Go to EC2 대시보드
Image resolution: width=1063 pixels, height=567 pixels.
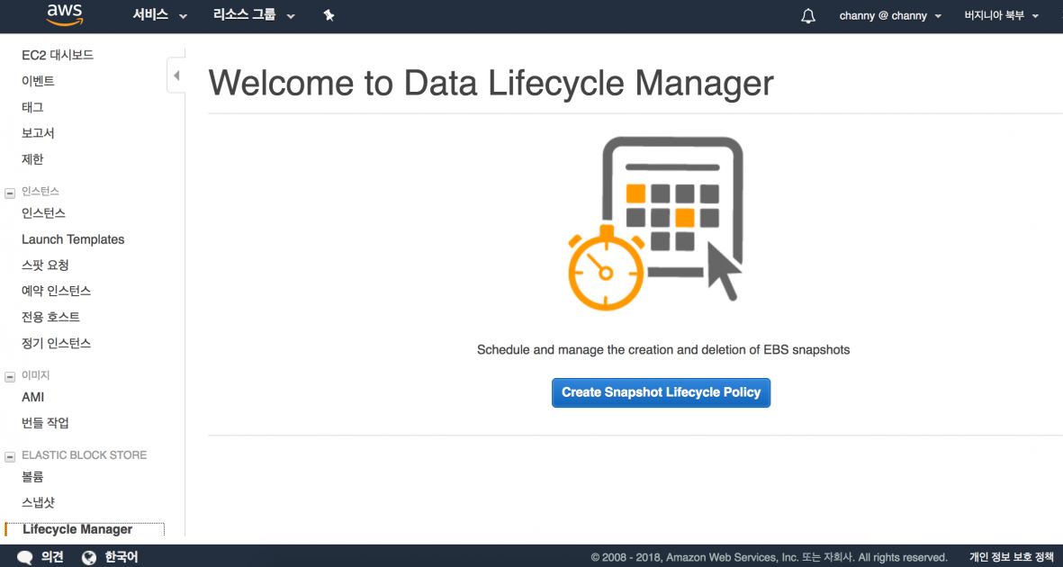pyautogui.click(x=58, y=55)
